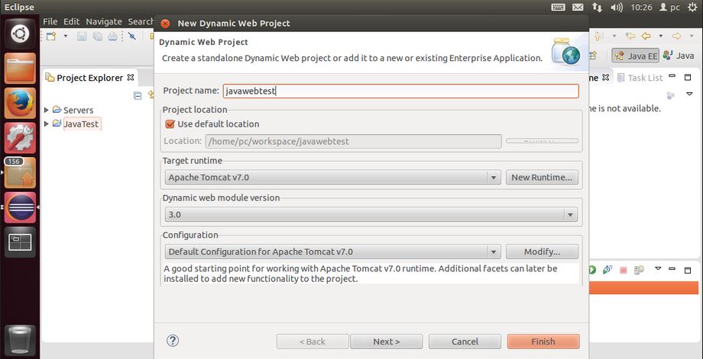Expand the Servers tree node
703x359 pixels.
pyautogui.click(x=46, y=110)
